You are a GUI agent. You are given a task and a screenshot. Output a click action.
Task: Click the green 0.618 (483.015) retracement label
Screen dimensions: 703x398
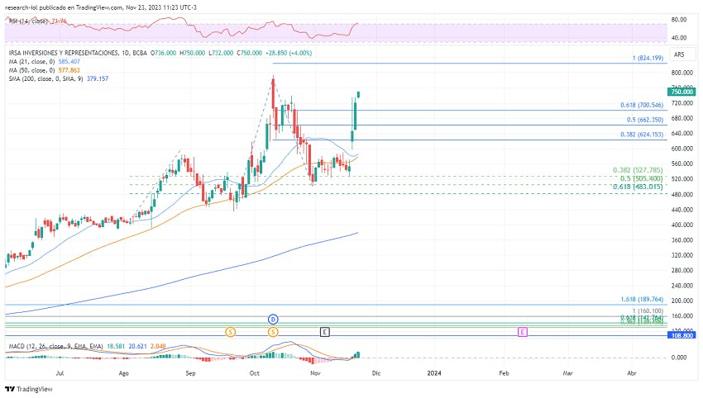tap(638, 187)
